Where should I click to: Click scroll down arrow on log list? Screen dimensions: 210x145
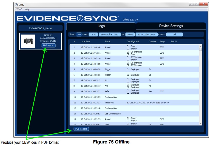[201, 123]
